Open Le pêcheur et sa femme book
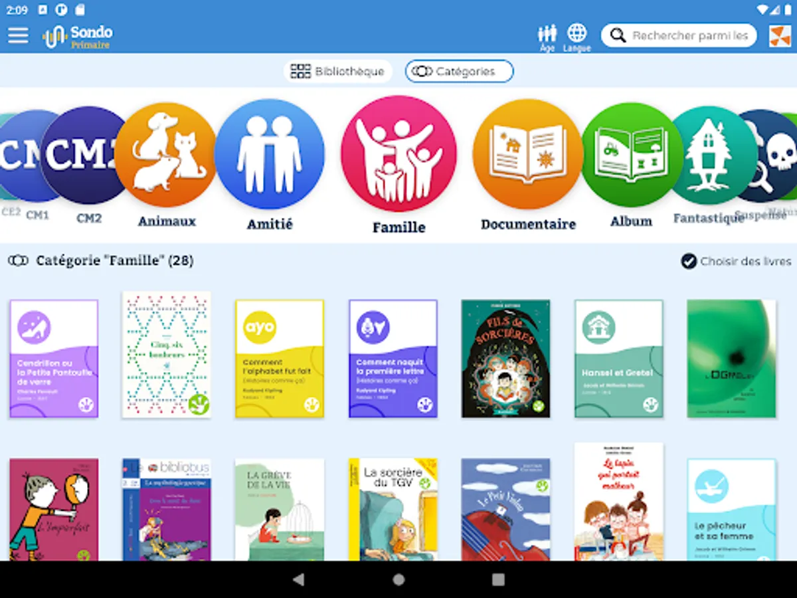This screenshot has width=797, height=598. 732,510
